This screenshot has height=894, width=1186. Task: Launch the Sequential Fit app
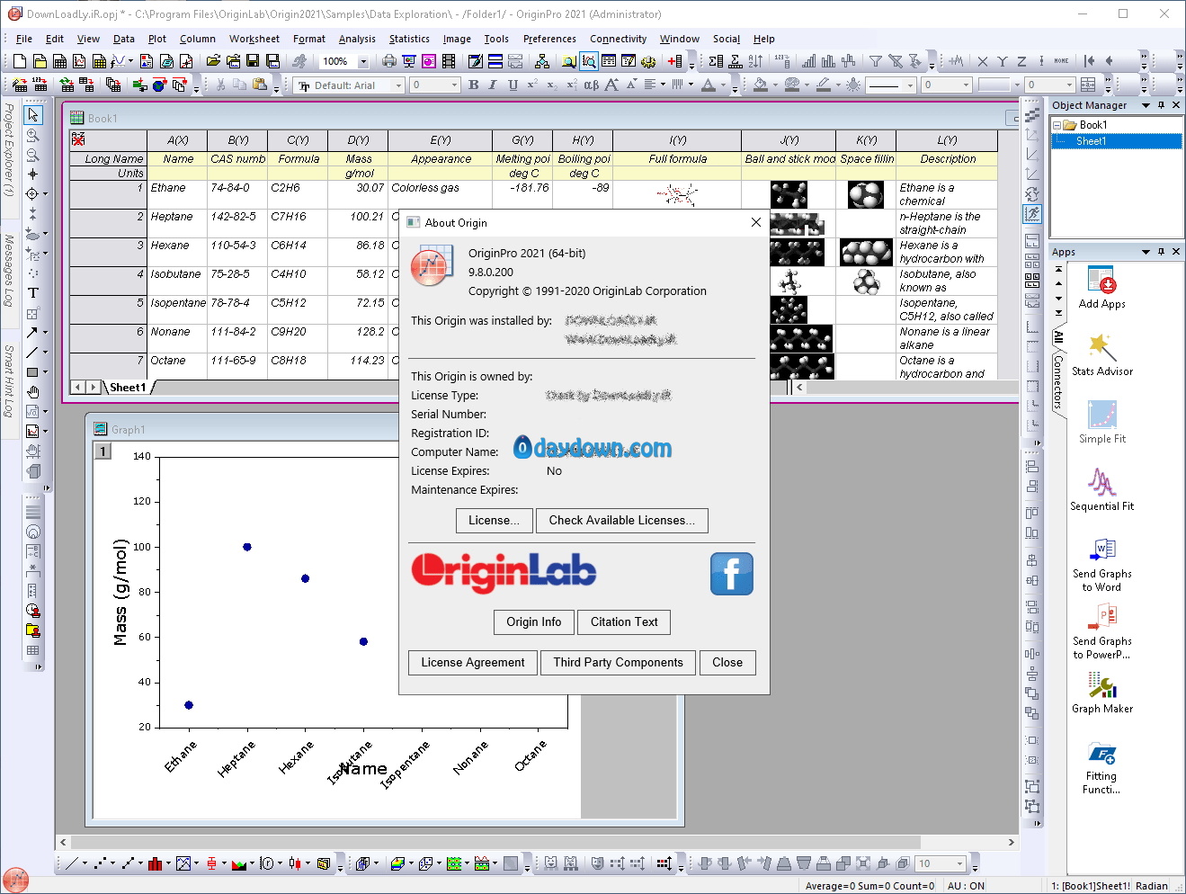click(1101, 490)
